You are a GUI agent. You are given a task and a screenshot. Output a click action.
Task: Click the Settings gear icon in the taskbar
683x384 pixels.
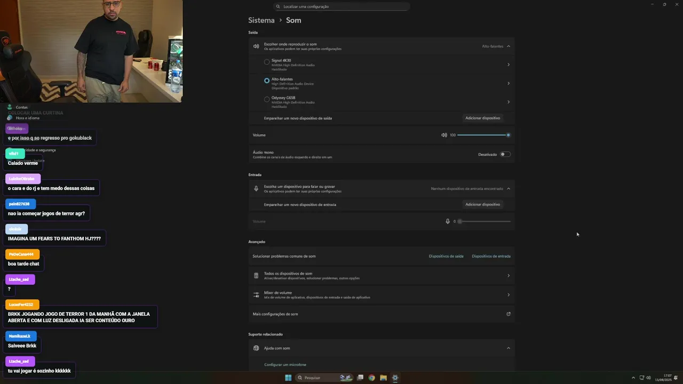point(395,378)
